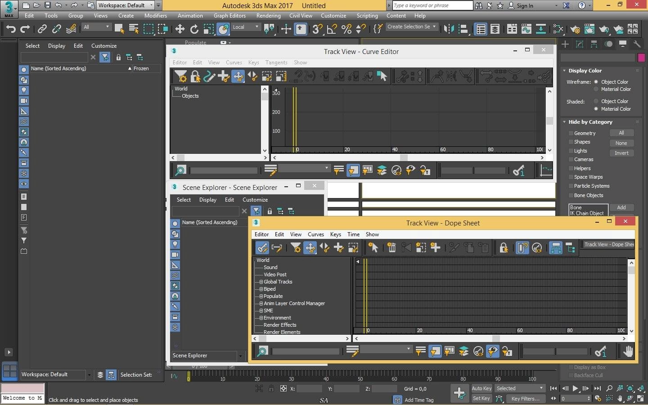Select Shaded Object Color radio
Screen dimensions: 648x405
pos(596,101)
